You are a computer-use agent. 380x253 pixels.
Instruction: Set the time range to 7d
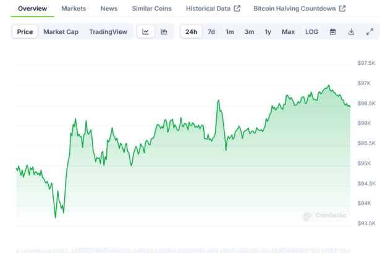pos(211,31)
